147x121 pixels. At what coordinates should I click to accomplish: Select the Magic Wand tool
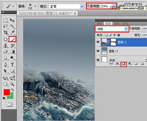12,26
